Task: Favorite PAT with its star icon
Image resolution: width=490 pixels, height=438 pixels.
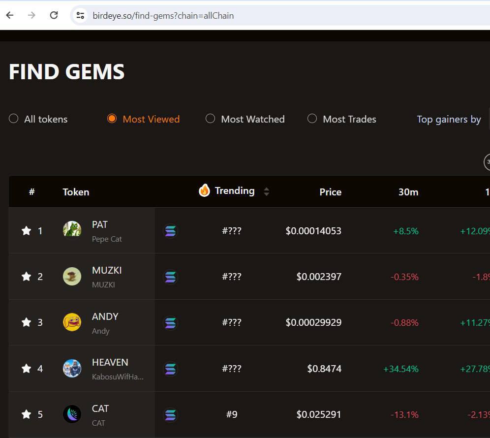Action: coord(27,231)
